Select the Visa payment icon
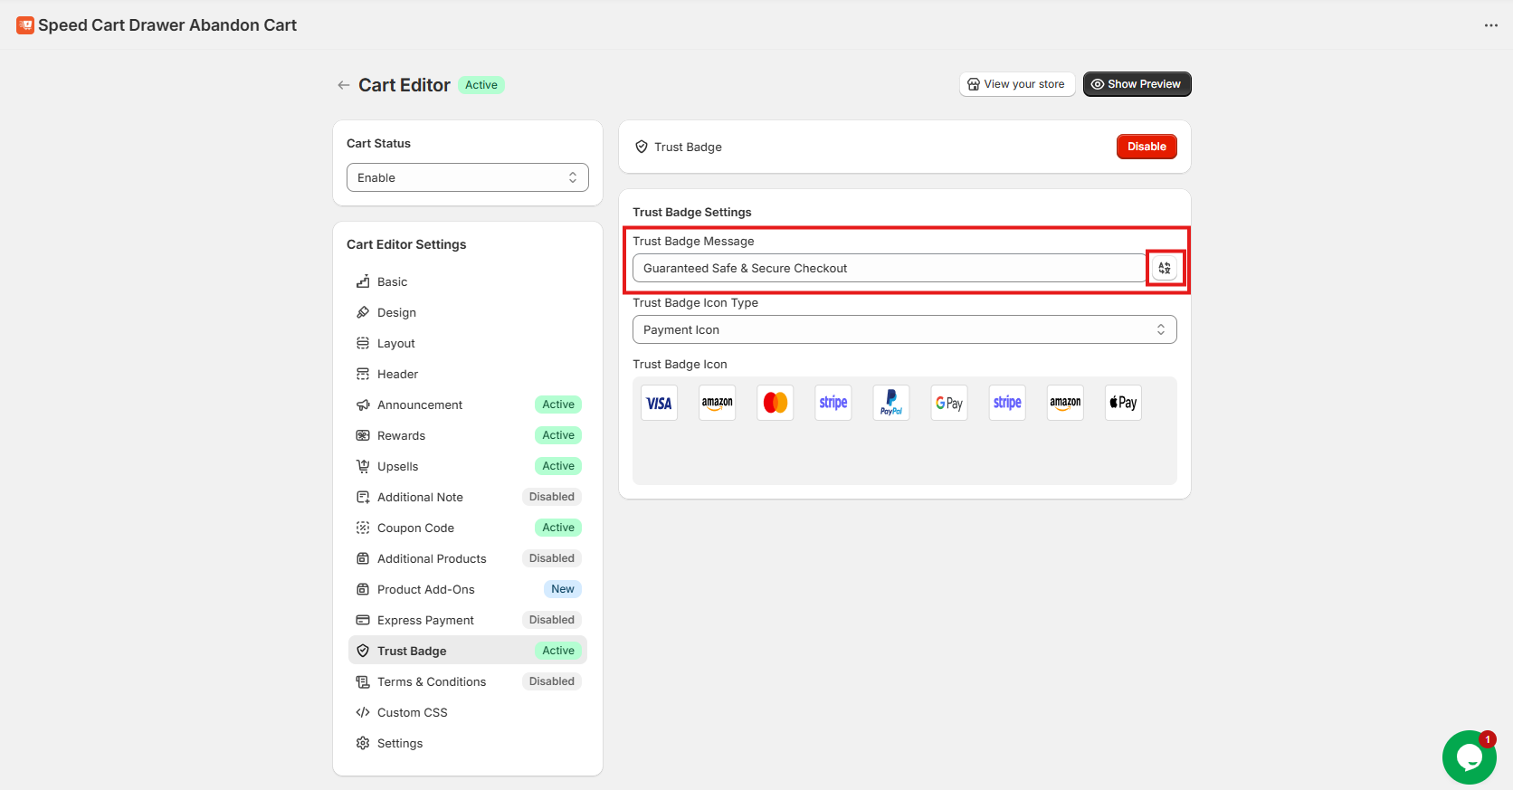This screenshot has width=1513, height=790. tap(660, 403)
